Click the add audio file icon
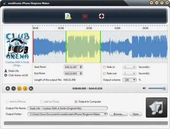This screenshot has height=129, width=170. tap(68, 16)
